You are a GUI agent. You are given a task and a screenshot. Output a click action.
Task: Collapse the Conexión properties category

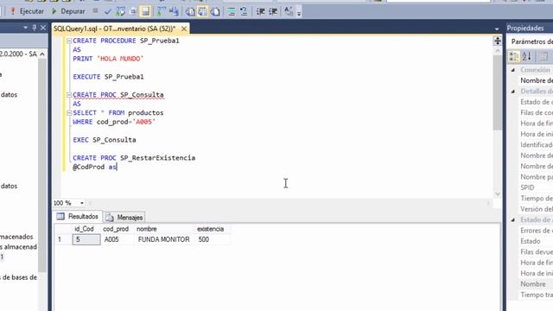tap(513, 70)
